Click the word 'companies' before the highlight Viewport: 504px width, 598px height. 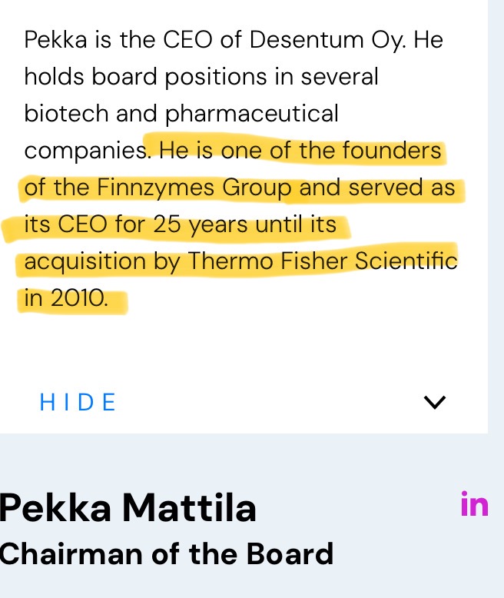[85, 151]
